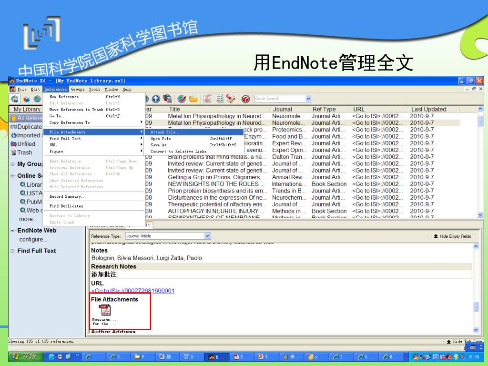Expand the Find Full Text submenu
The width and height of the screenshot is (488, 366).
tap(94, 139)
